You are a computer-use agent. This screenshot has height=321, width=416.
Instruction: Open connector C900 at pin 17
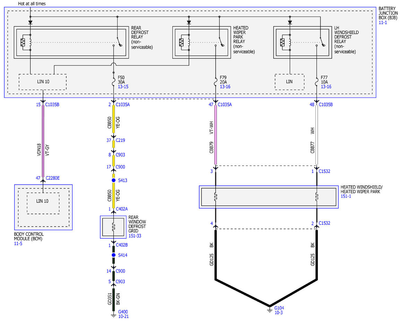[120, 167]
